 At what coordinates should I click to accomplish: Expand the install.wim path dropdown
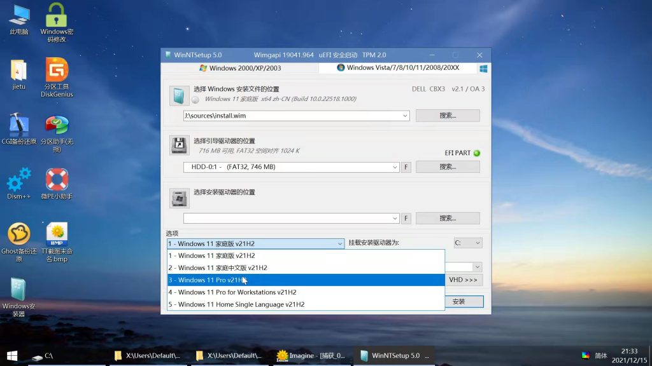404,116
